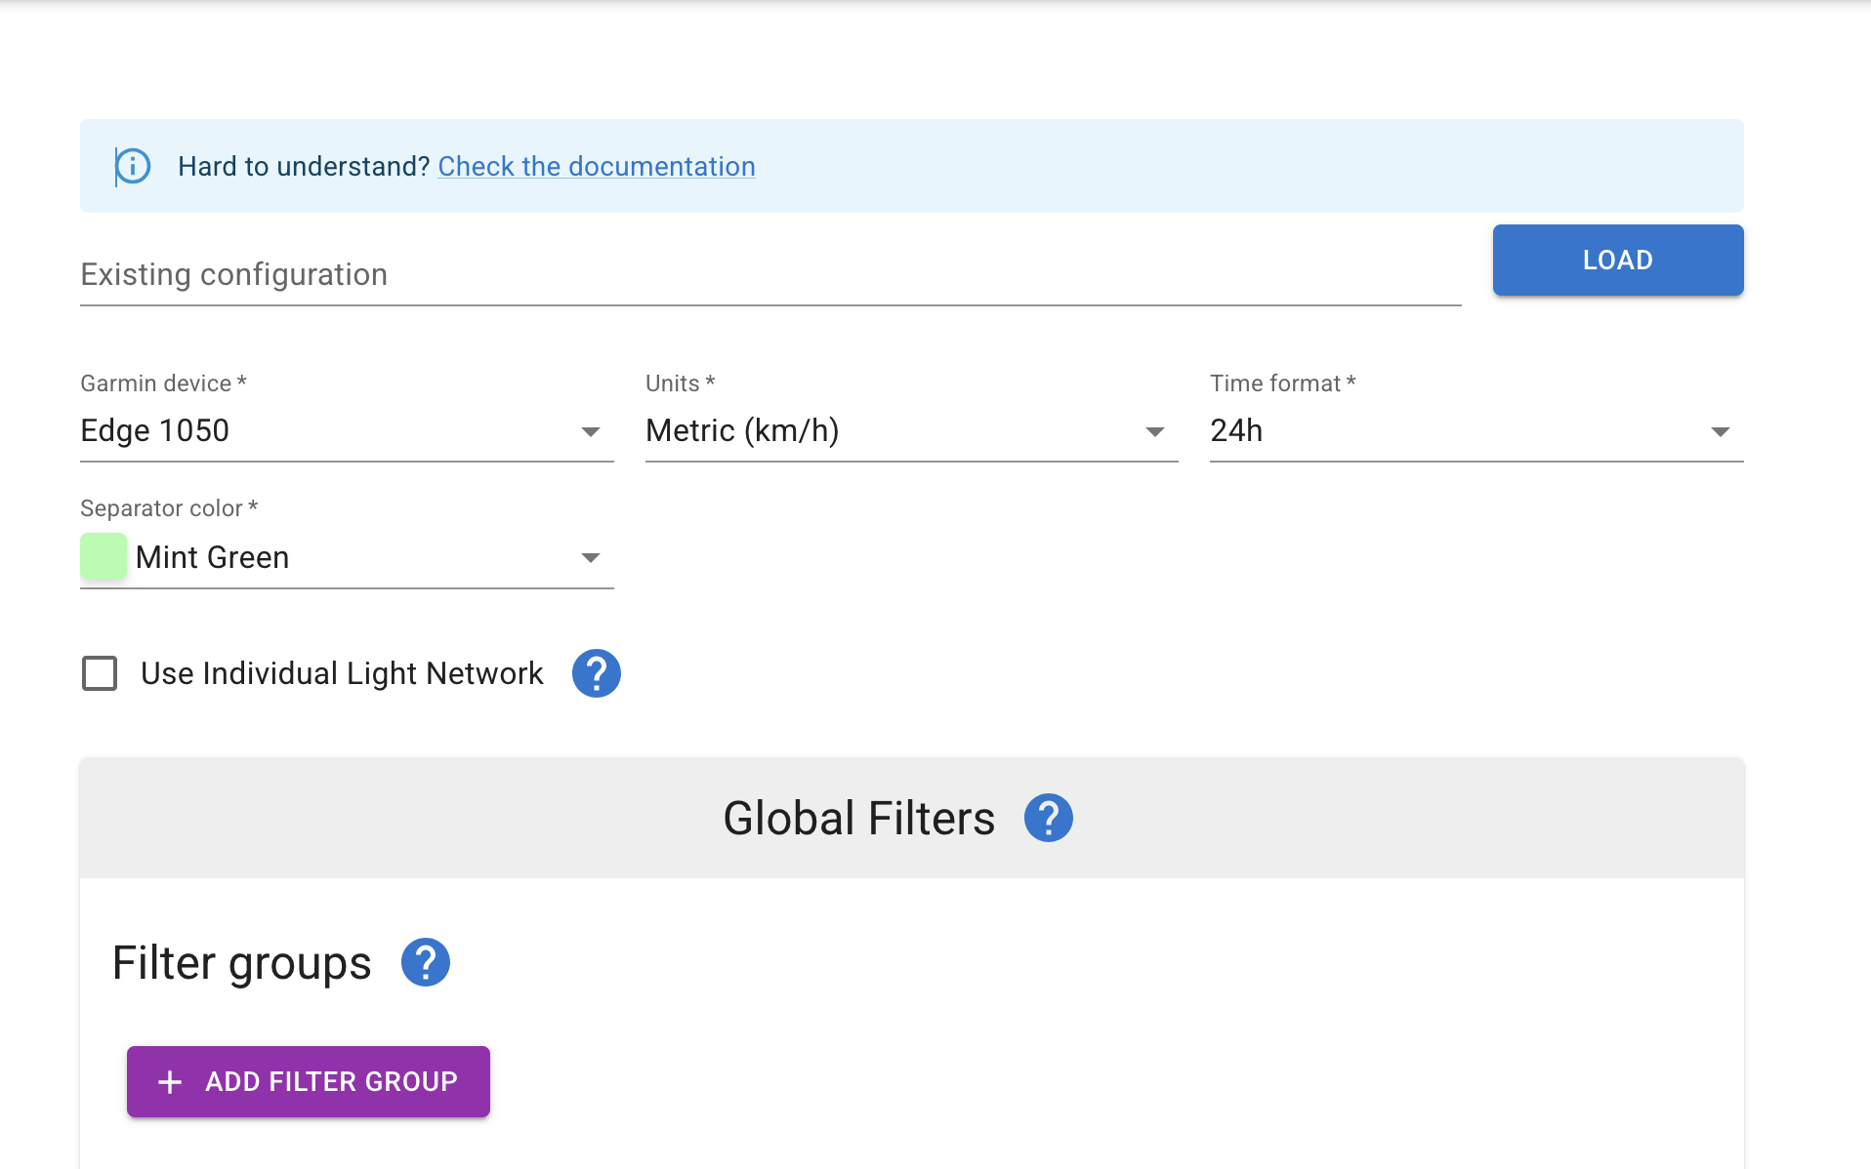This screenshot has height=1169, width=1871.
Task: Click the plus icon in Add Filter Group
Action: coord(170,1082)
